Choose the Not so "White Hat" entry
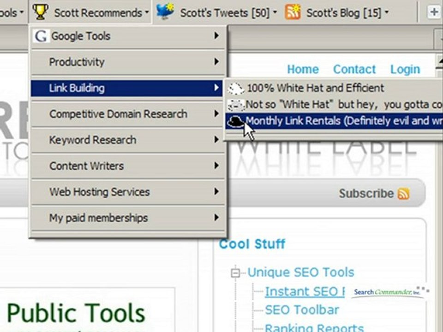 pos(334,105)
